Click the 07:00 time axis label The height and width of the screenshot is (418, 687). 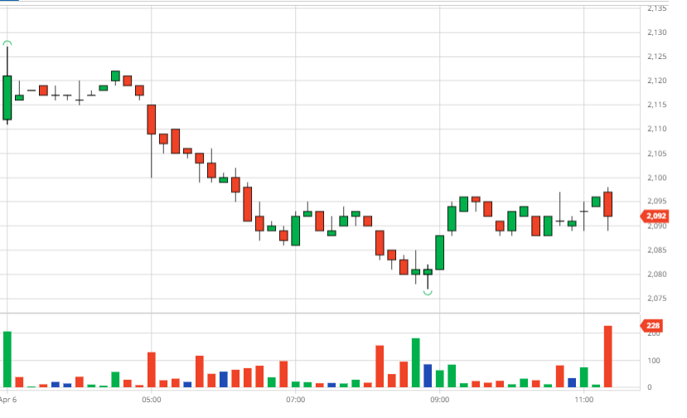click(295, 400)
